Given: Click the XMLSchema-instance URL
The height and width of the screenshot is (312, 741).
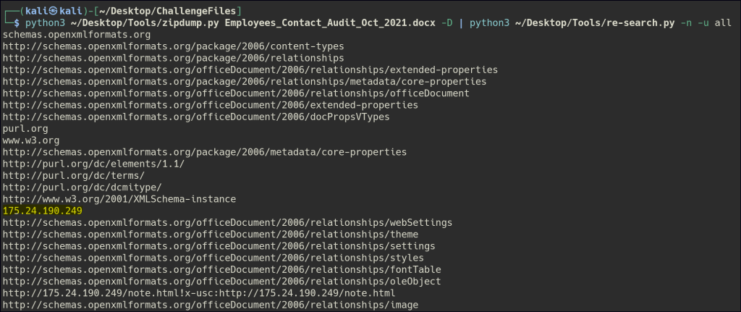Looking at the screenshot, I should click(119, 199).
